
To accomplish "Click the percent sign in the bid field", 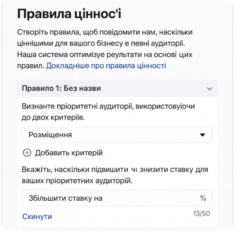I will coord(203,198).
